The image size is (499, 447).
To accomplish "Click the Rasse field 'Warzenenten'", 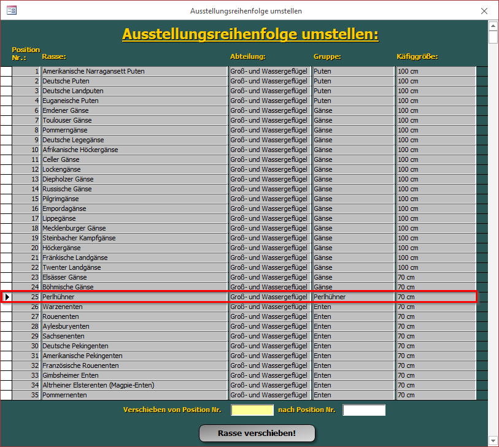I will [134, 307].
